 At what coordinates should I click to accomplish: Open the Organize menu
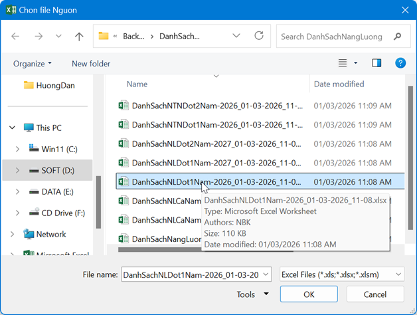click(x=32, y=64)
